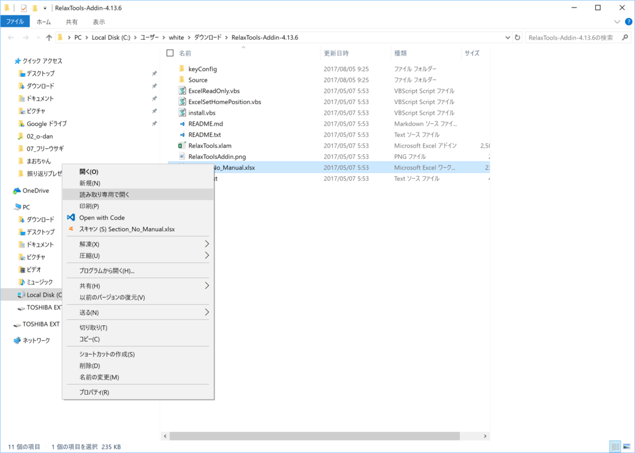The image size is (635, 453).
Task: Open the ファイル ribbon tab
Action: point(15,22)
